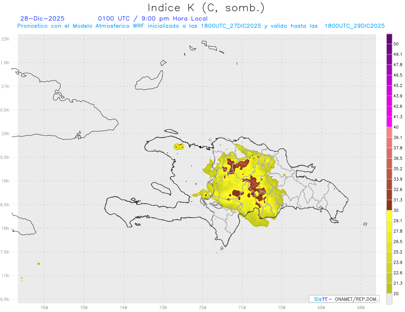Click the colorbar value label '26.5'
This screenshot has width=405, height=312.
398,242
